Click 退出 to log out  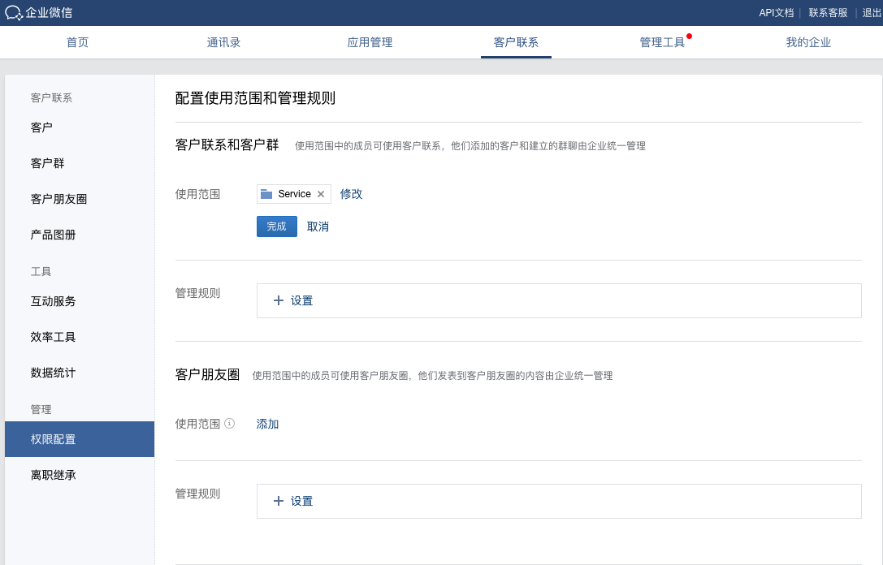[871, 13]
